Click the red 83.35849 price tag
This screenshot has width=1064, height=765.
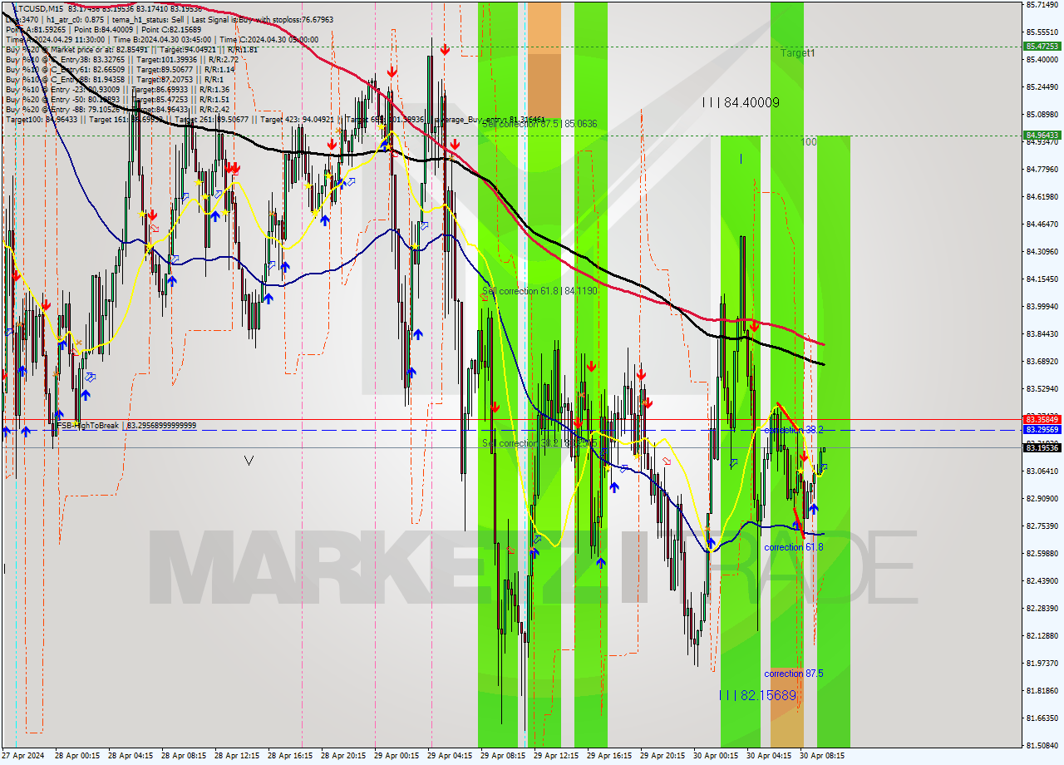(1042, 419)
